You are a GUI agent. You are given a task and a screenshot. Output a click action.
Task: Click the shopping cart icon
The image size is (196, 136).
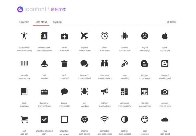tap(24, 119)
